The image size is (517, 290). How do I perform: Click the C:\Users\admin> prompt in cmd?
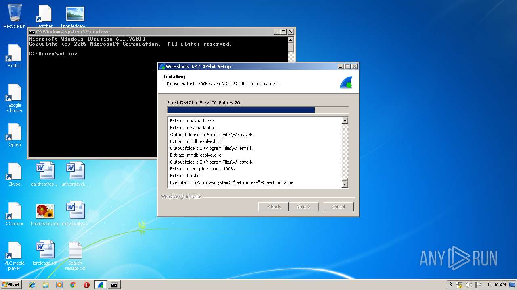[53, 53]
